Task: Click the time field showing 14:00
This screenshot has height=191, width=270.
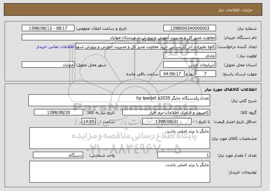Action: point(89,122)
